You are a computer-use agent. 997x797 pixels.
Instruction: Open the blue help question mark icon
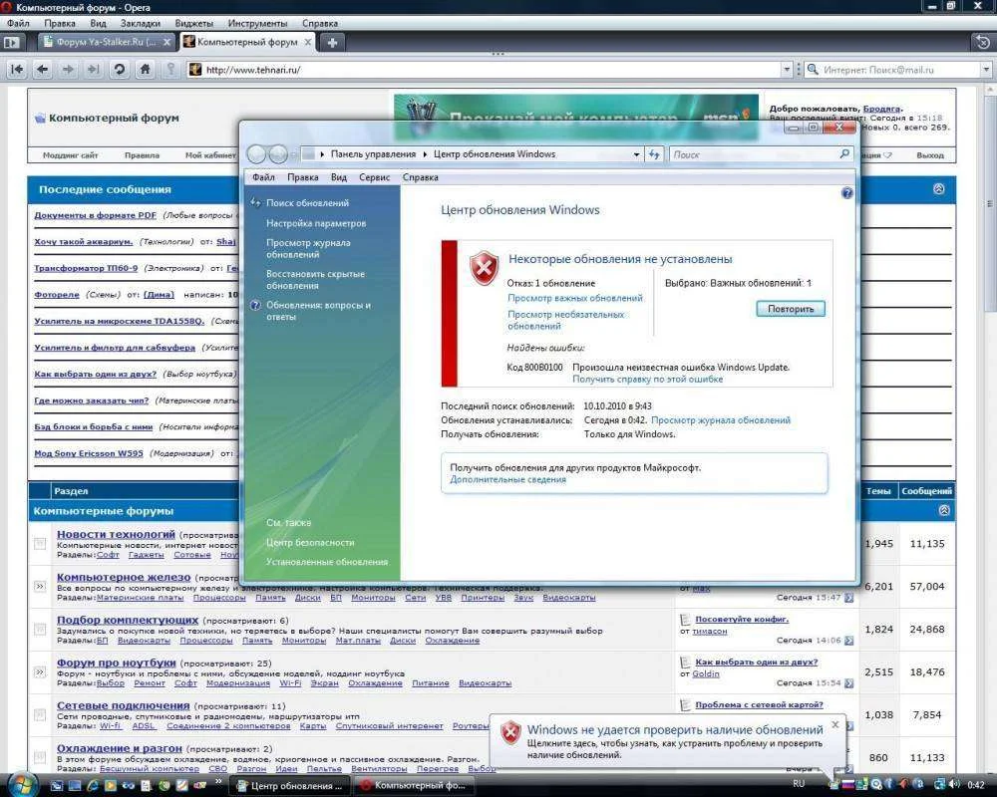point(846,192)
